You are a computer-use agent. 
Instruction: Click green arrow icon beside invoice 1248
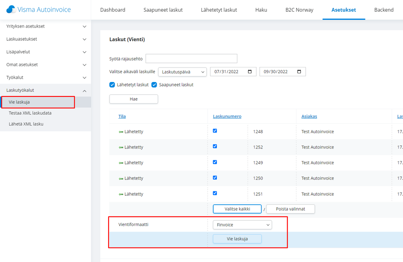(x=121, y=132)
